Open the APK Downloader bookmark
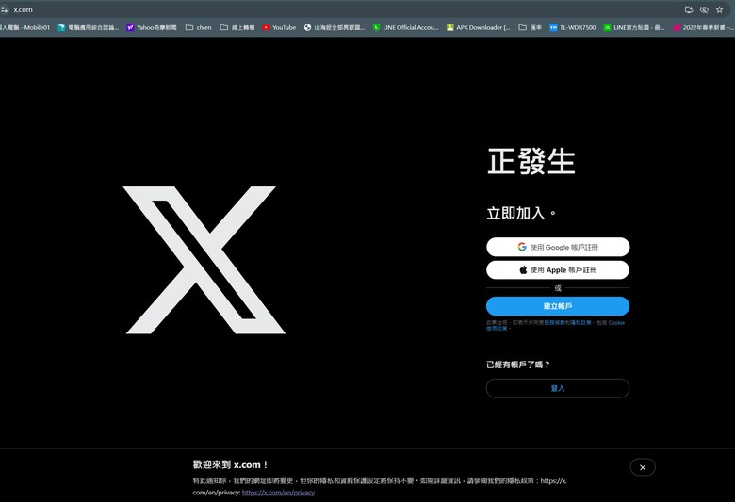Image resolution: width=735 pixels, height=502 pixels. click(478, 27)
